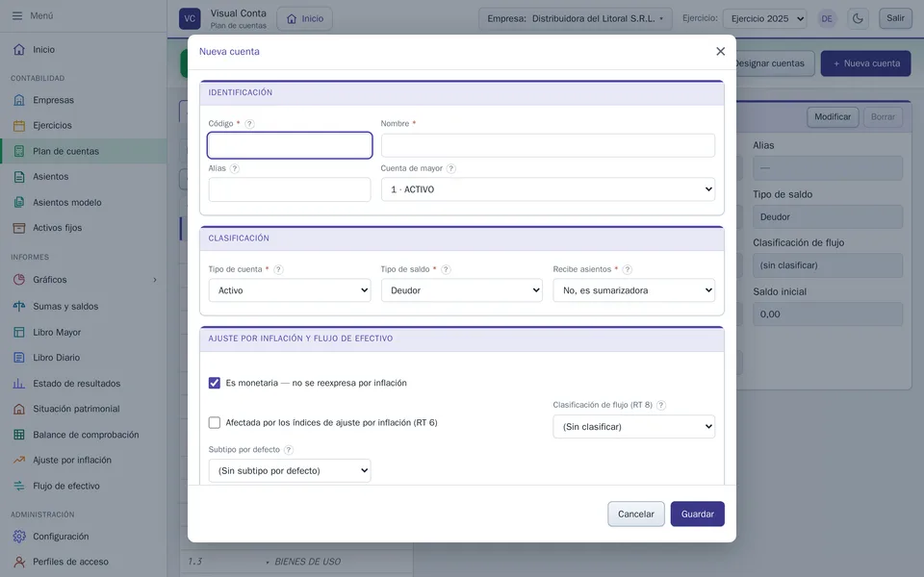This screenshot has width=924, height=577.
Task: Show help for Recibe asientos
Action: [628, 269]
